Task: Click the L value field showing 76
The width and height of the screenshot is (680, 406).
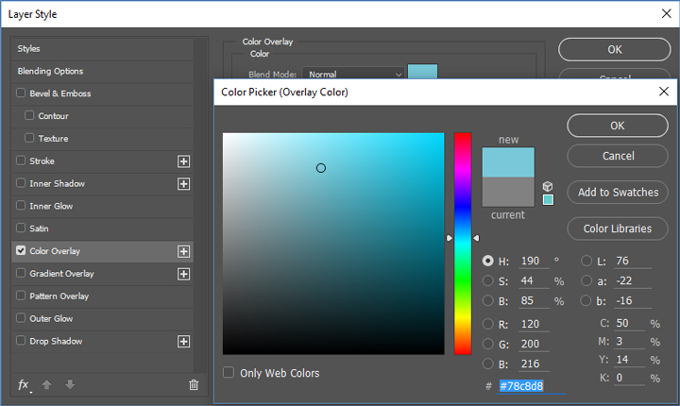Action: point(633,262)
